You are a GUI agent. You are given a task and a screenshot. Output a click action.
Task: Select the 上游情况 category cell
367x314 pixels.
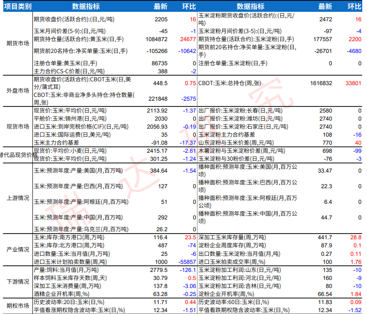coord(16,197)
